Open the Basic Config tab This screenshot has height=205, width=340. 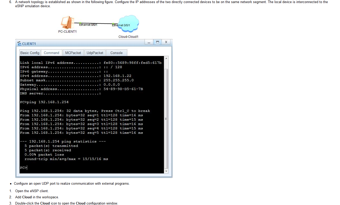click(30, 53)
